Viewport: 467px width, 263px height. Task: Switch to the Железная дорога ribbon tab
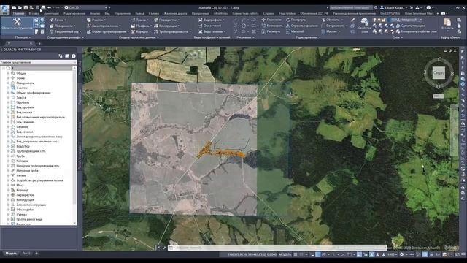click(175, 13)
